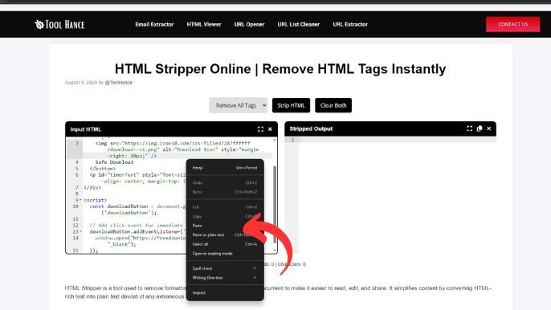The width and height of the screenshot is (551, 310).
Task: Click the 'Input HTML' panel title
Action: tap(86, 129)
